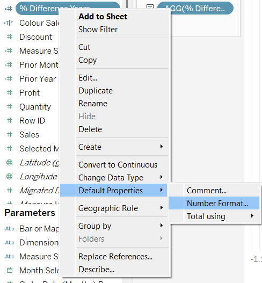
Task: Click the Abc icon beside Bar or Map
Action: (10, 229)
